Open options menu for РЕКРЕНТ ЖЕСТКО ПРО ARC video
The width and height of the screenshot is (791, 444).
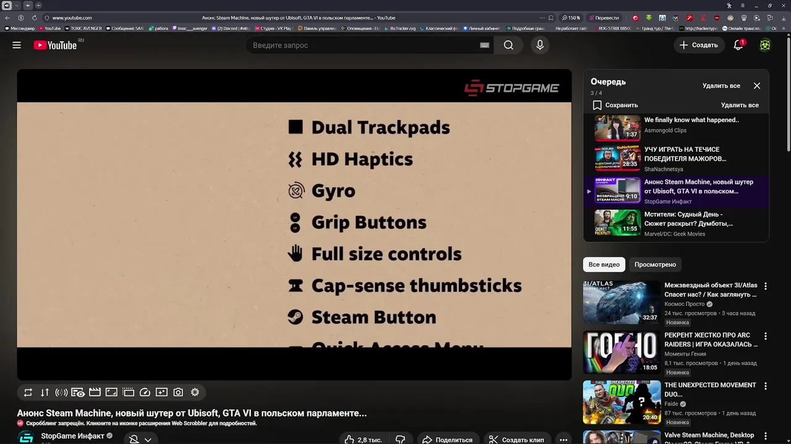point(766,336)
